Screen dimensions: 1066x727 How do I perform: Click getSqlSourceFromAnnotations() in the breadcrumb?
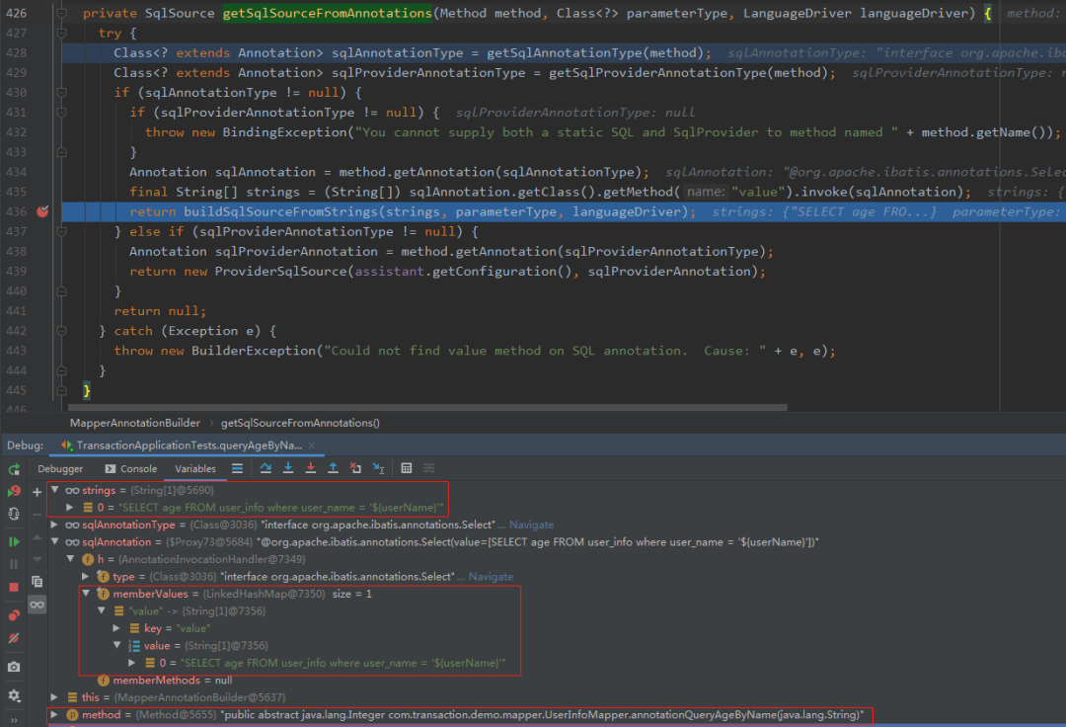click(x=300, y=423)
